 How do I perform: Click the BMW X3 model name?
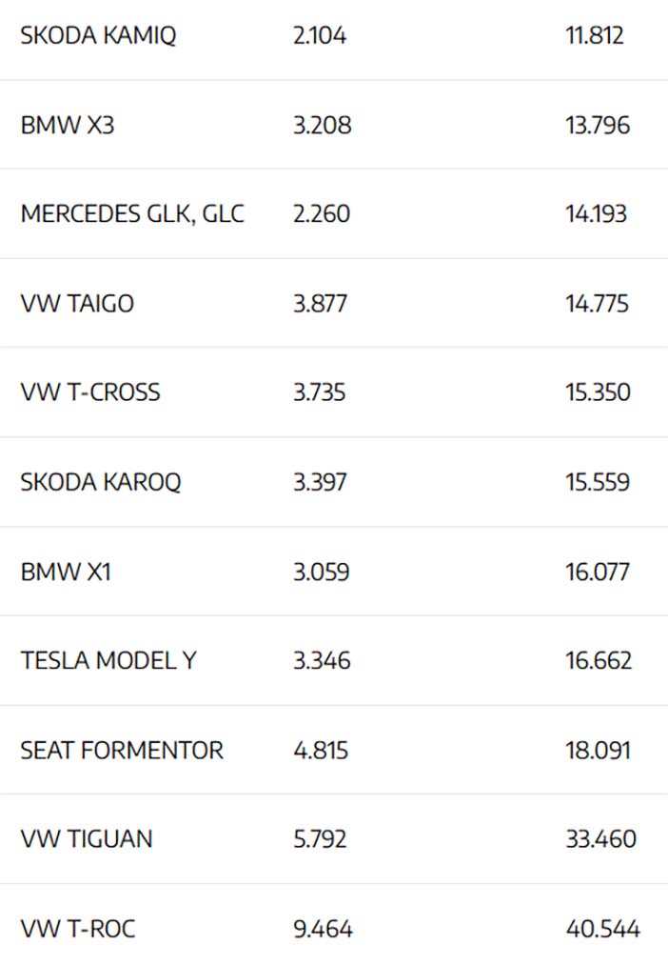67,125
